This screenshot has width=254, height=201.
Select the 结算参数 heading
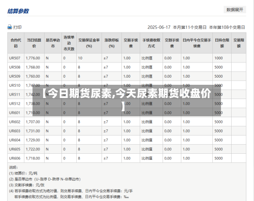tap(18, 11)
